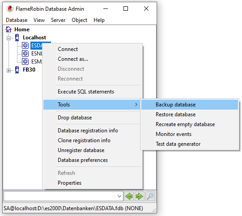Open the Help menu

click(99, 20)
